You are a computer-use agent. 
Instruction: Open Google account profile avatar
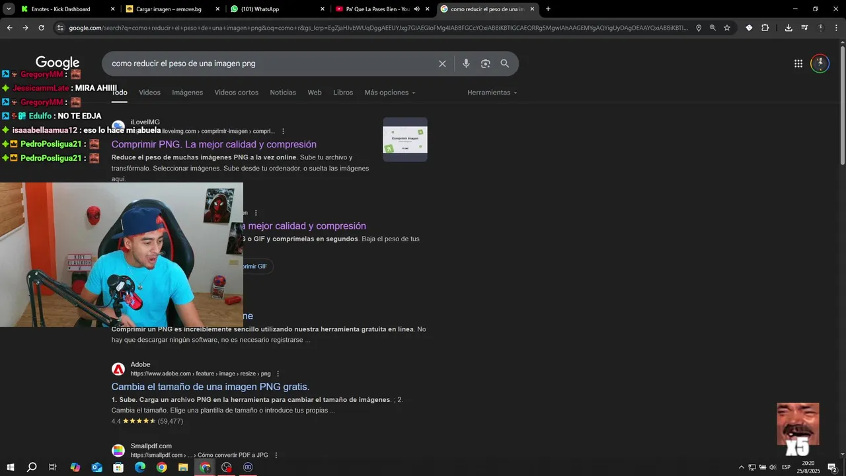820,63
